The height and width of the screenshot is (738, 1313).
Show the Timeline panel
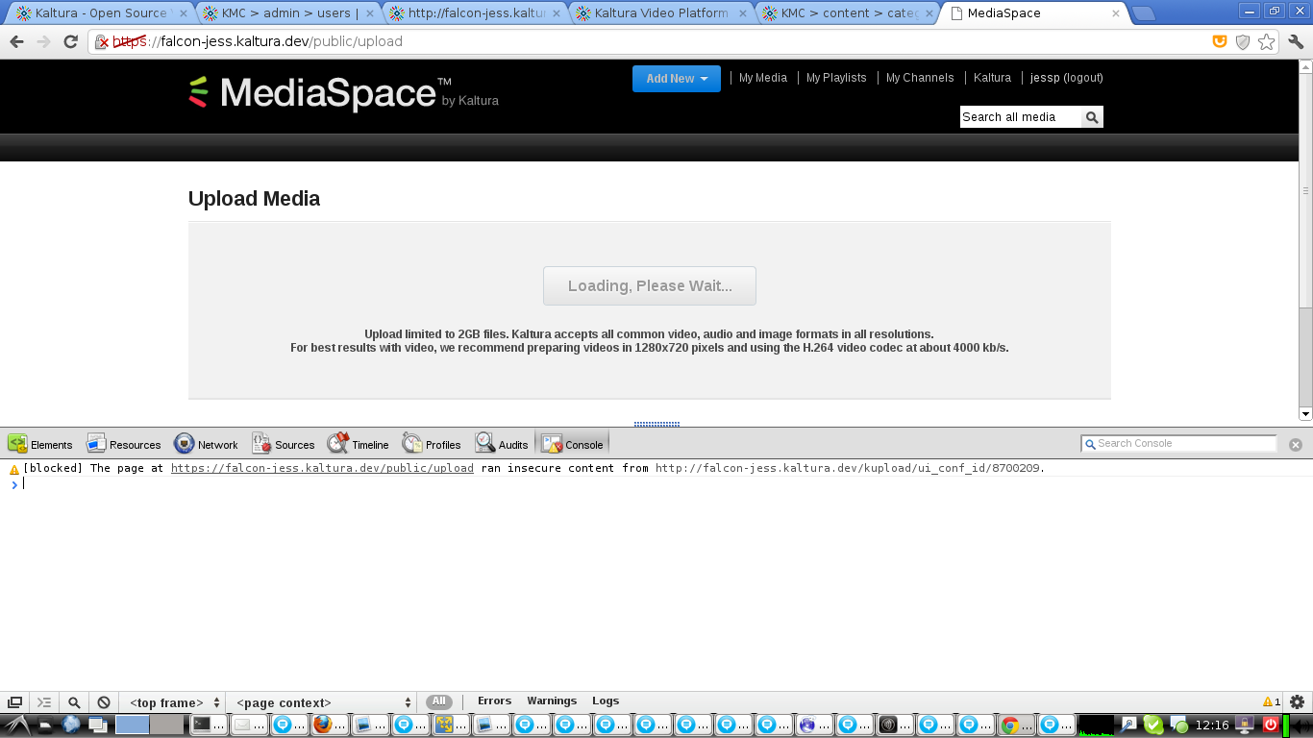(359, 444)
